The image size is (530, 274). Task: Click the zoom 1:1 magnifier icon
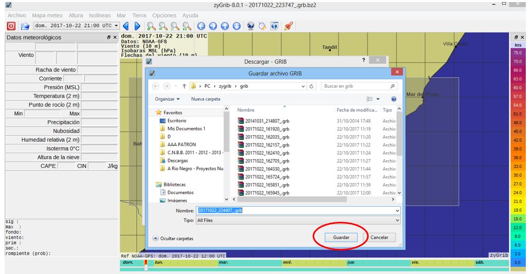coord(186,26)
